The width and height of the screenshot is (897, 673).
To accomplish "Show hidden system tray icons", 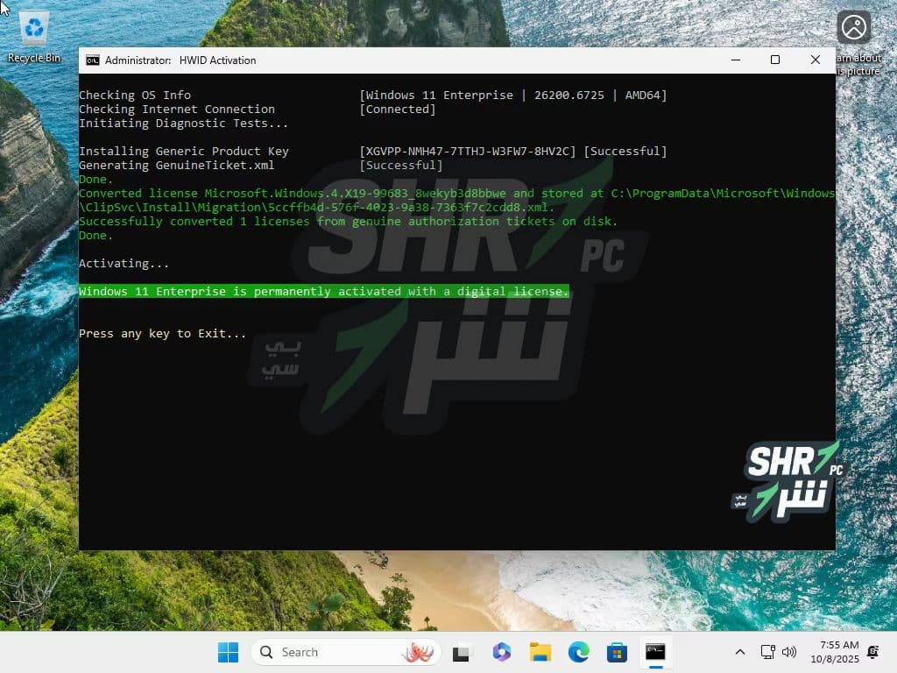I will click(x=740, y=652).
